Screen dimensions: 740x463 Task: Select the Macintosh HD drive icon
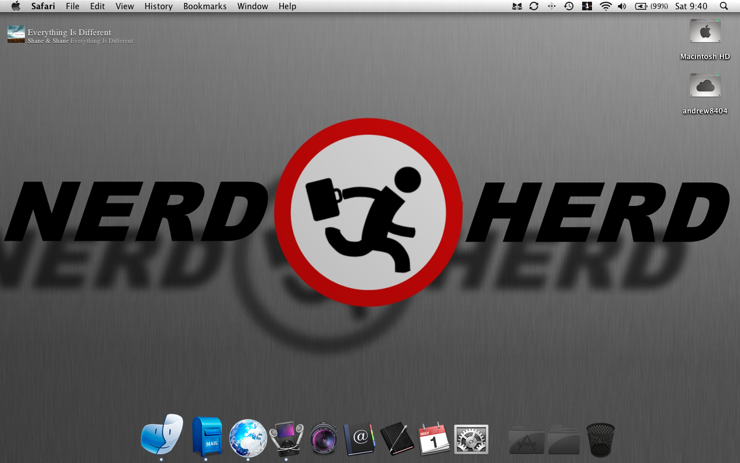coord(705,32)
